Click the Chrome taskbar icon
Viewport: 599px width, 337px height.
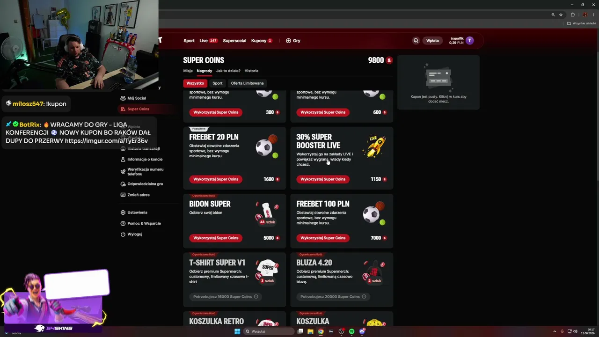(321, 331)
